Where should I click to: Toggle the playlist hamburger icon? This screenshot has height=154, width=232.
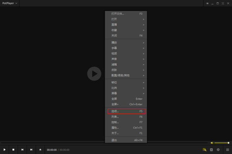coord(228,150)
